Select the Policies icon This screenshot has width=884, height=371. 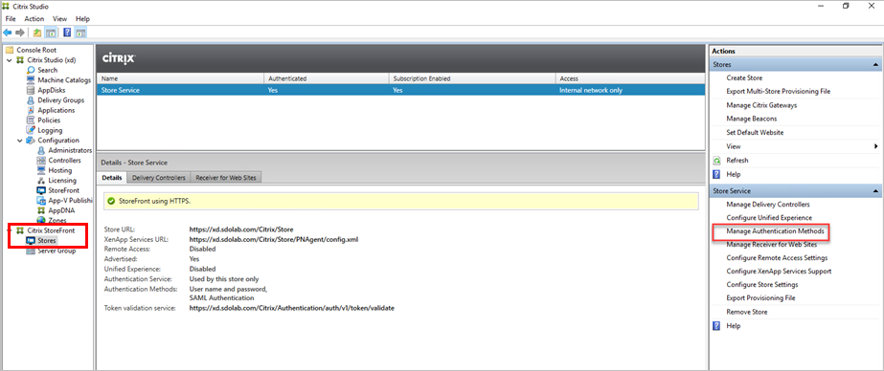pyautogui.click(x=32, y=120)
